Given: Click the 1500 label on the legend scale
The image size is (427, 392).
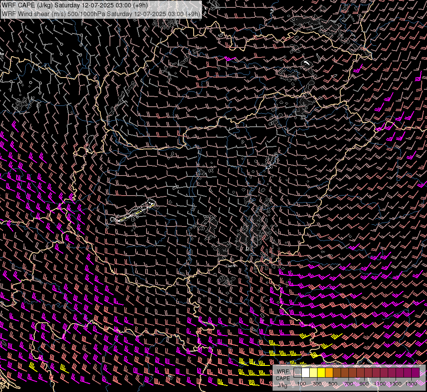Looking at the screenshot, I should click(x=411, y=384).
